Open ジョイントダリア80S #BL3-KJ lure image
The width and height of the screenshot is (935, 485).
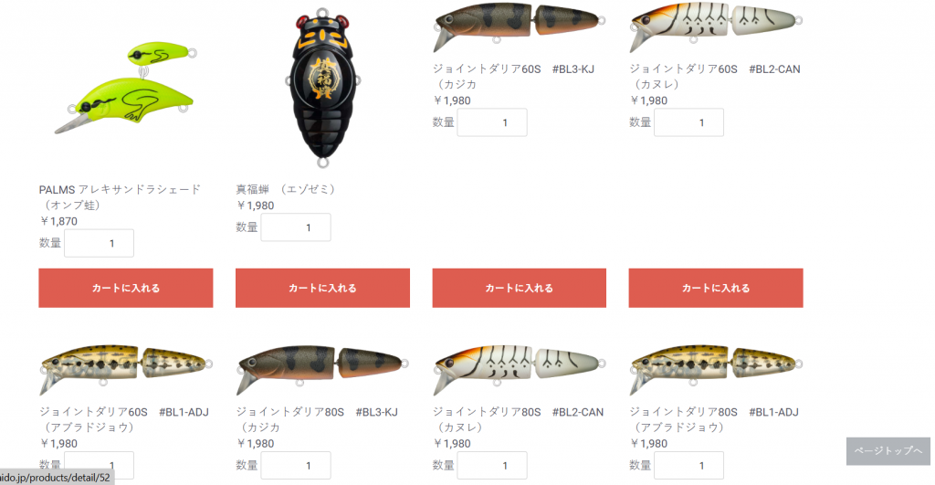322,369
